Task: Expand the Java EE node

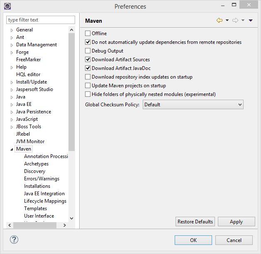Action: click(x=12, y=105)
